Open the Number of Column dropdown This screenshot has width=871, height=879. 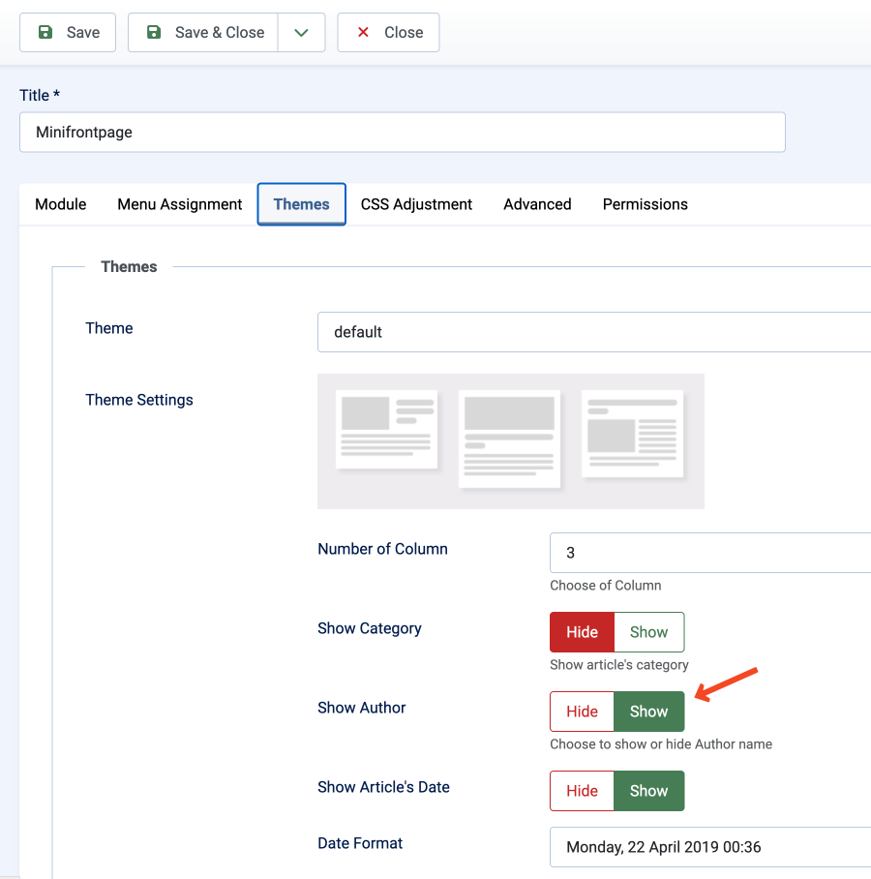tap(709, 553)
